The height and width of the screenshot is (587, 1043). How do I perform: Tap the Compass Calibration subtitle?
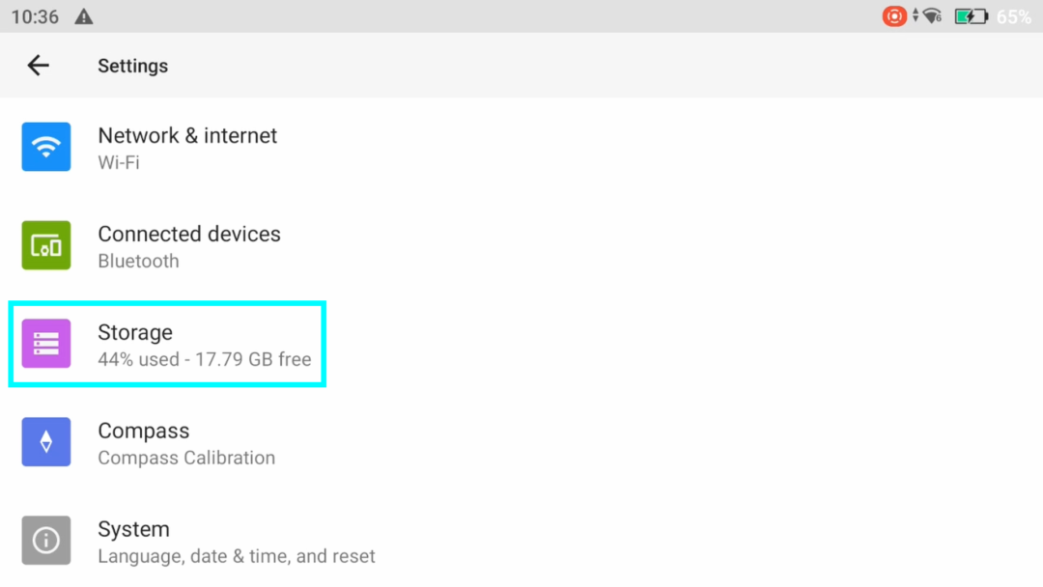(x=186, y=458)
